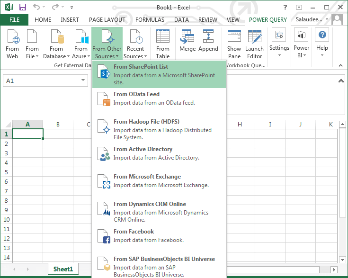Viewport: 348px width, 278px height.
Task: Click the user profile picture
Action: click(x=337, y=19)
